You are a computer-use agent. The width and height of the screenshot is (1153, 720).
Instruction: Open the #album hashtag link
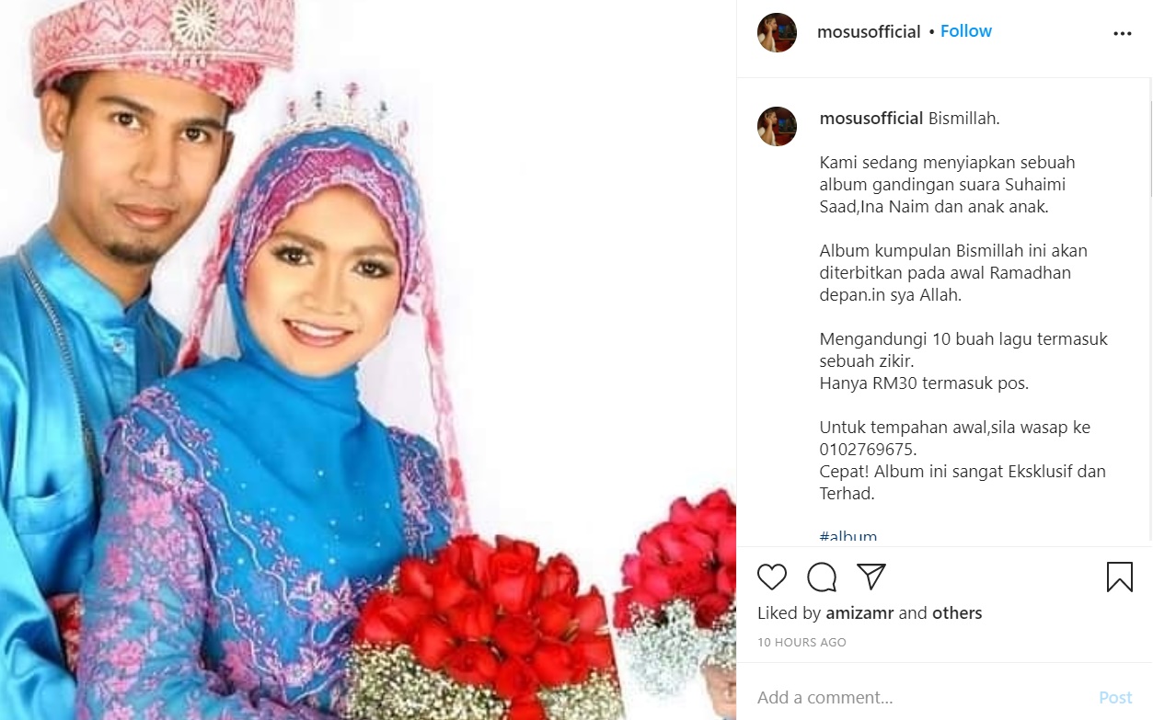coord(848,537)
